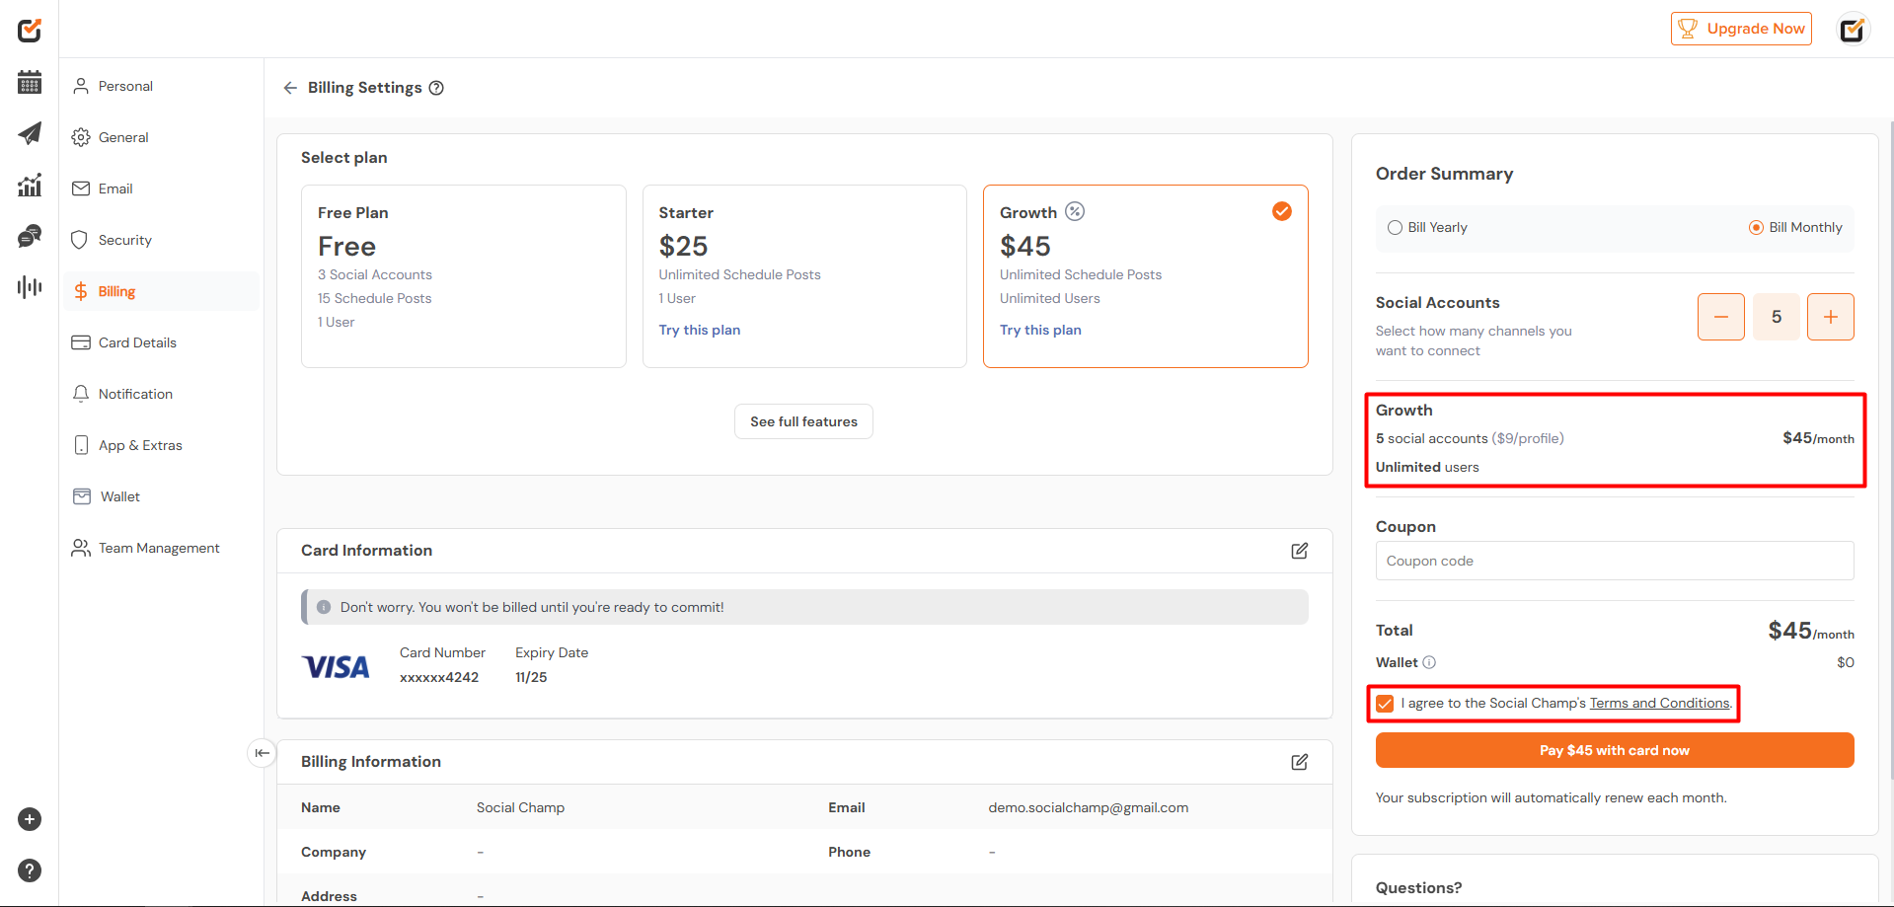This screenshot has height=907, width=1894.
Task: Click card number xxxxxx4242
Action: click(x=439, y=677)
